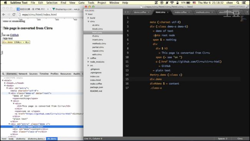Click the browser back arrow
Screen dimensions: 250x141
coord(3,15)
